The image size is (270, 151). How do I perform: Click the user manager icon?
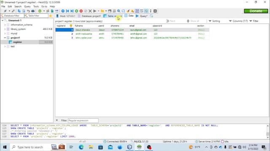[48, 11]
